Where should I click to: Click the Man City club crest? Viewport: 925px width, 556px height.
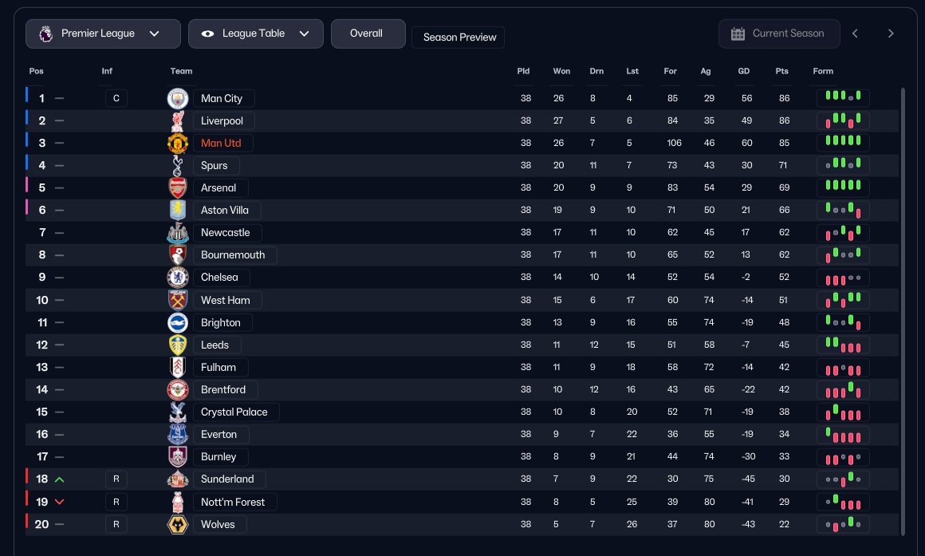[177, 98]
